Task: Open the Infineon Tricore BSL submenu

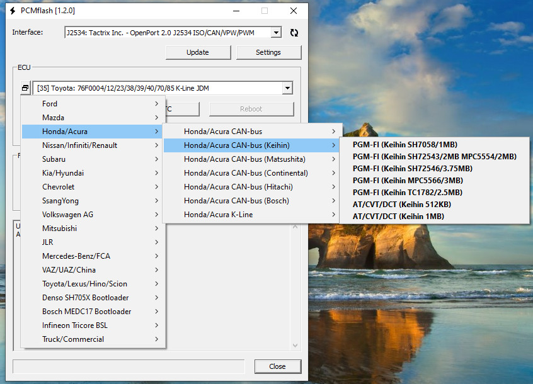Action: 93,325
